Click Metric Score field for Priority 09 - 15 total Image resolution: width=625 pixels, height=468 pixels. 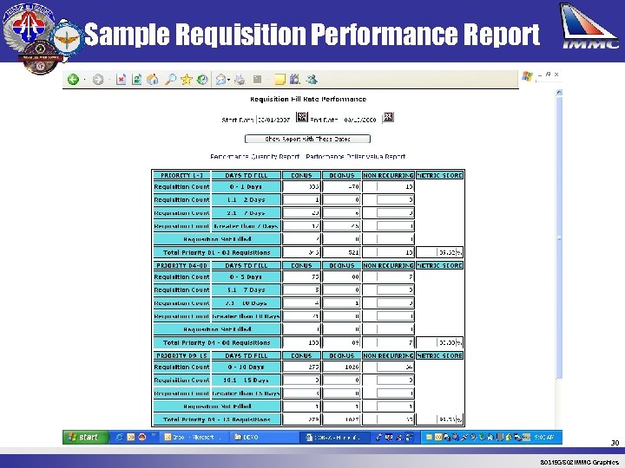point(447,419)
